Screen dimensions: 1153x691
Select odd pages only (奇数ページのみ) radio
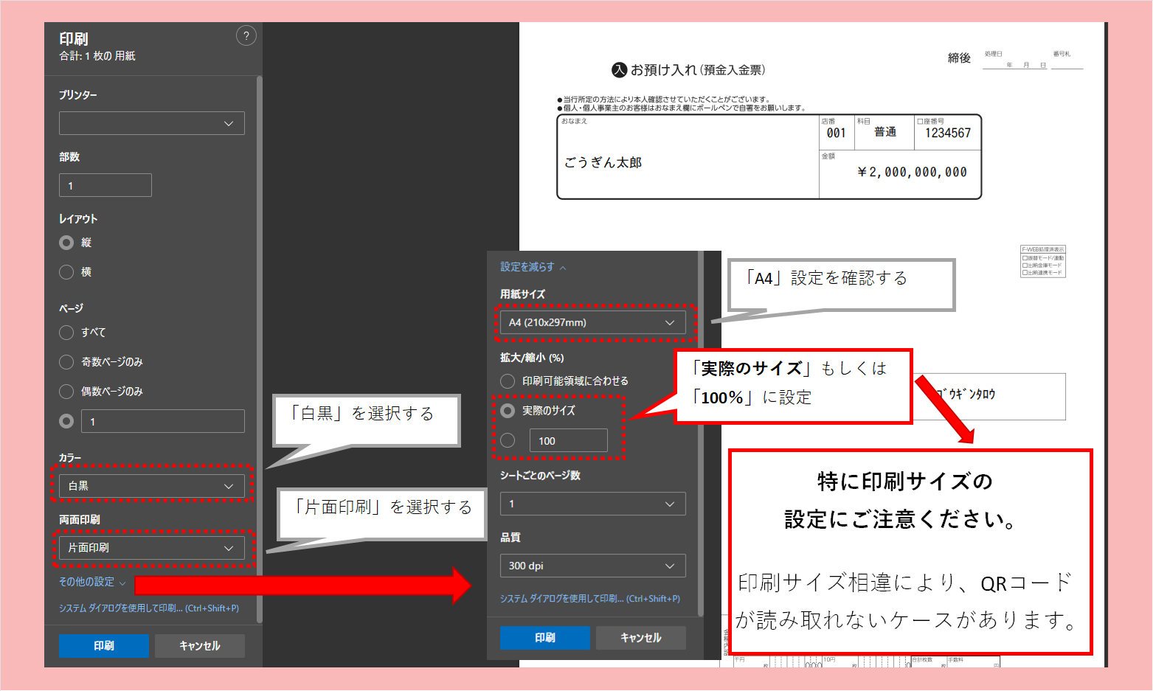(x=66, y=362)
